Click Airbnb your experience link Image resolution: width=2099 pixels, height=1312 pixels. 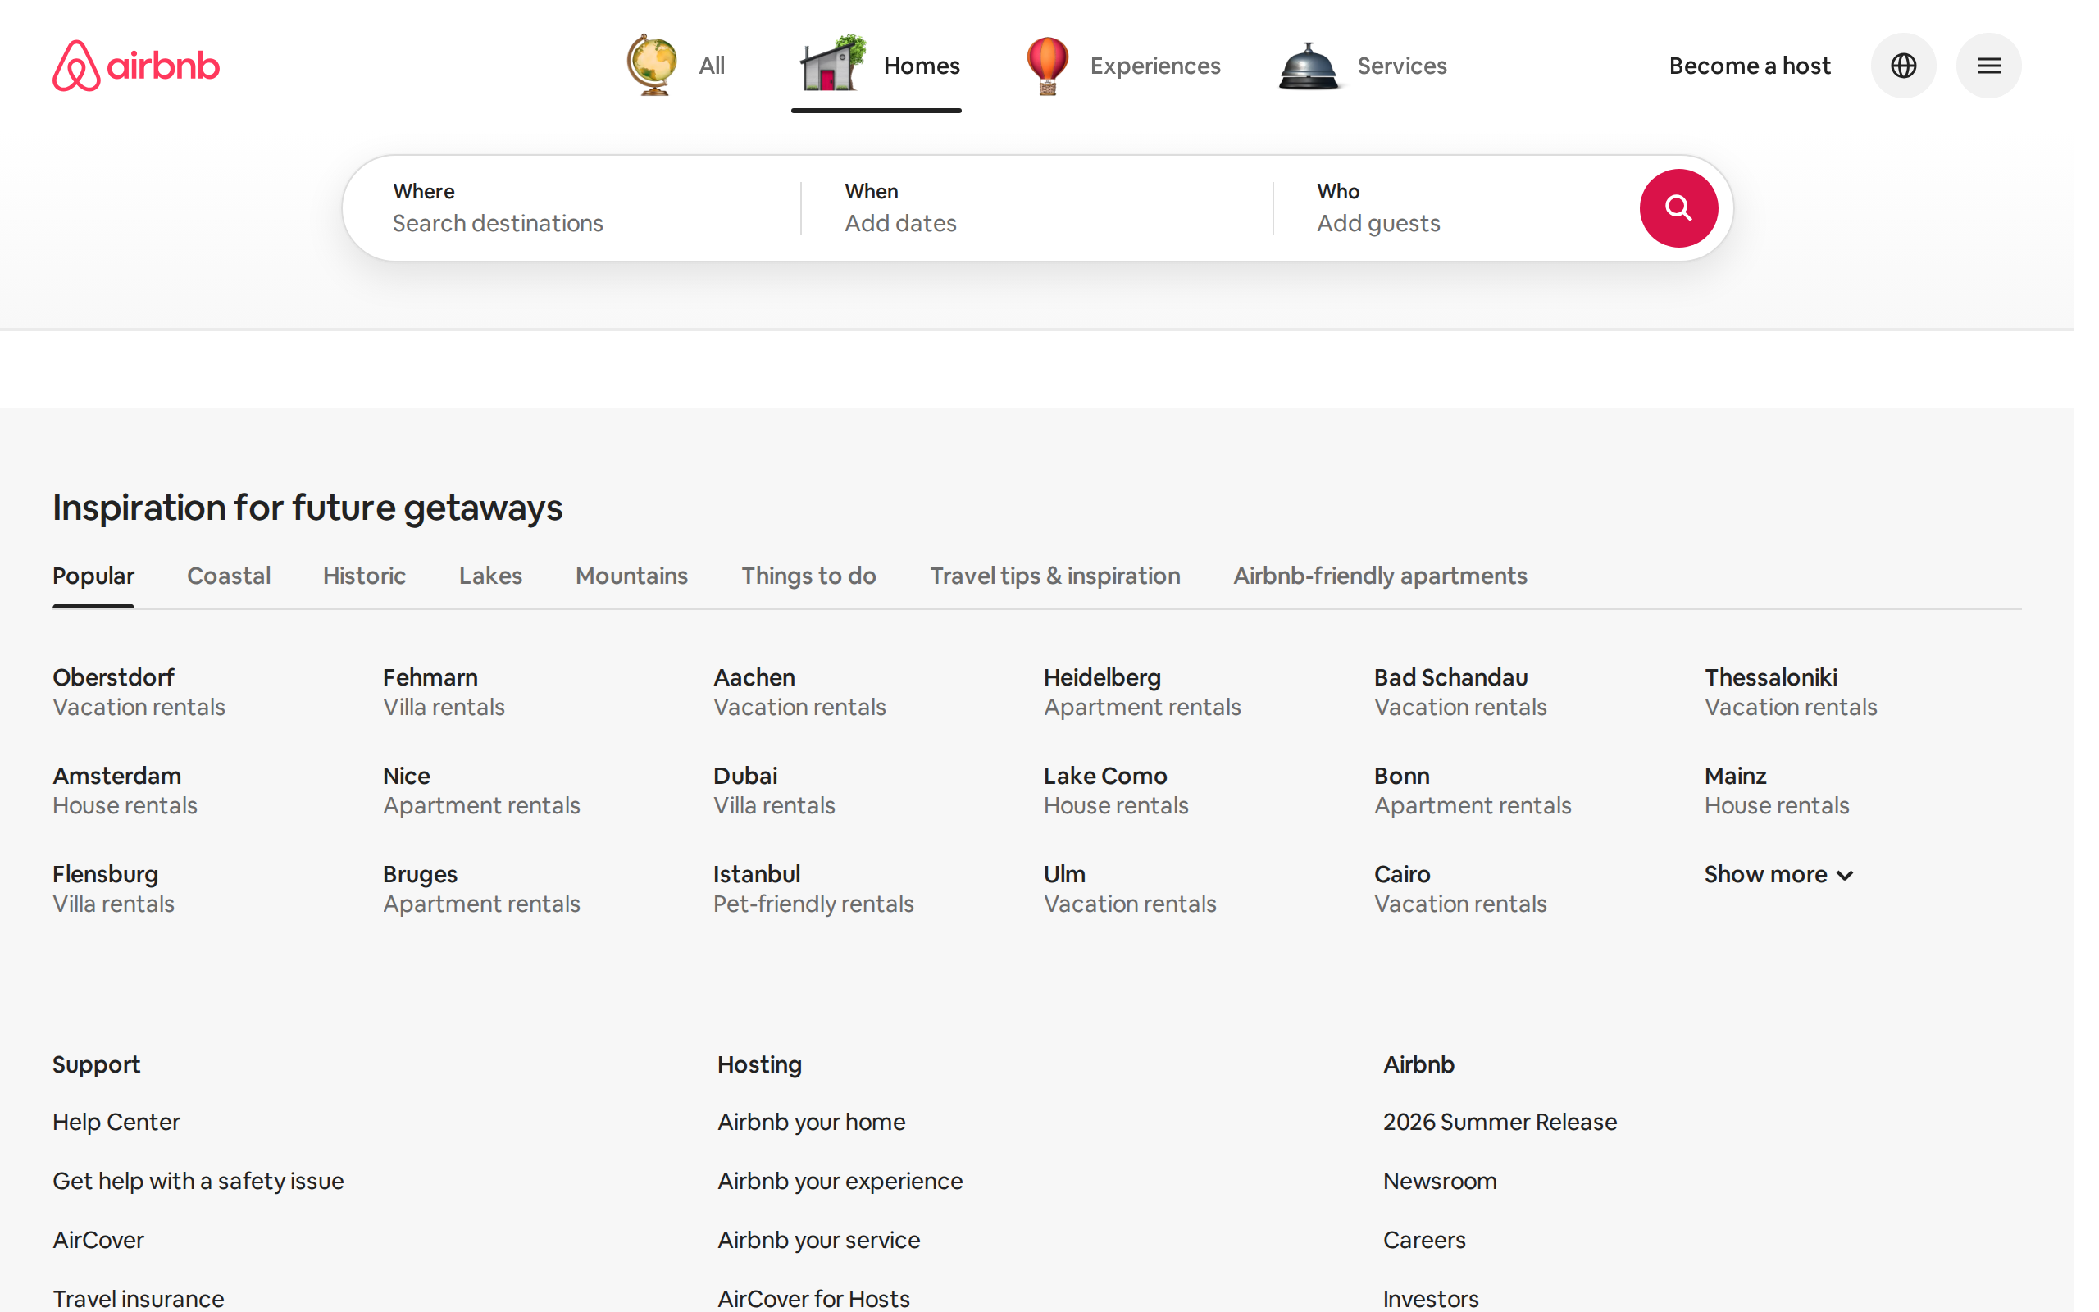tap(840, 1181)
